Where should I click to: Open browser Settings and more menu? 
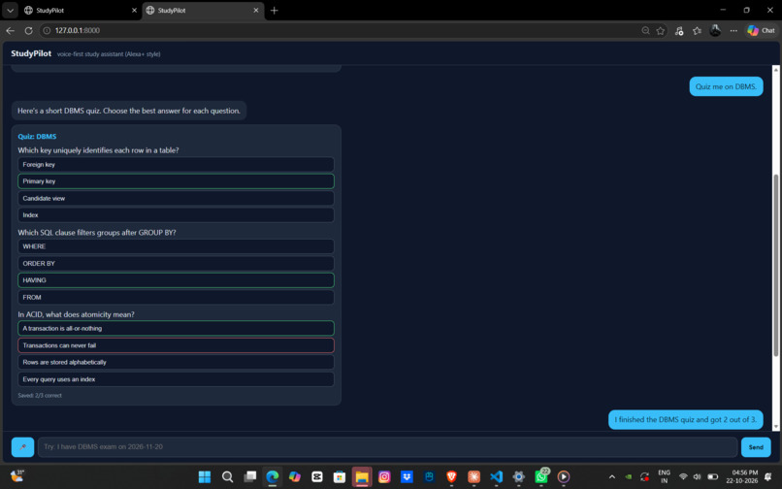(733, 30)
